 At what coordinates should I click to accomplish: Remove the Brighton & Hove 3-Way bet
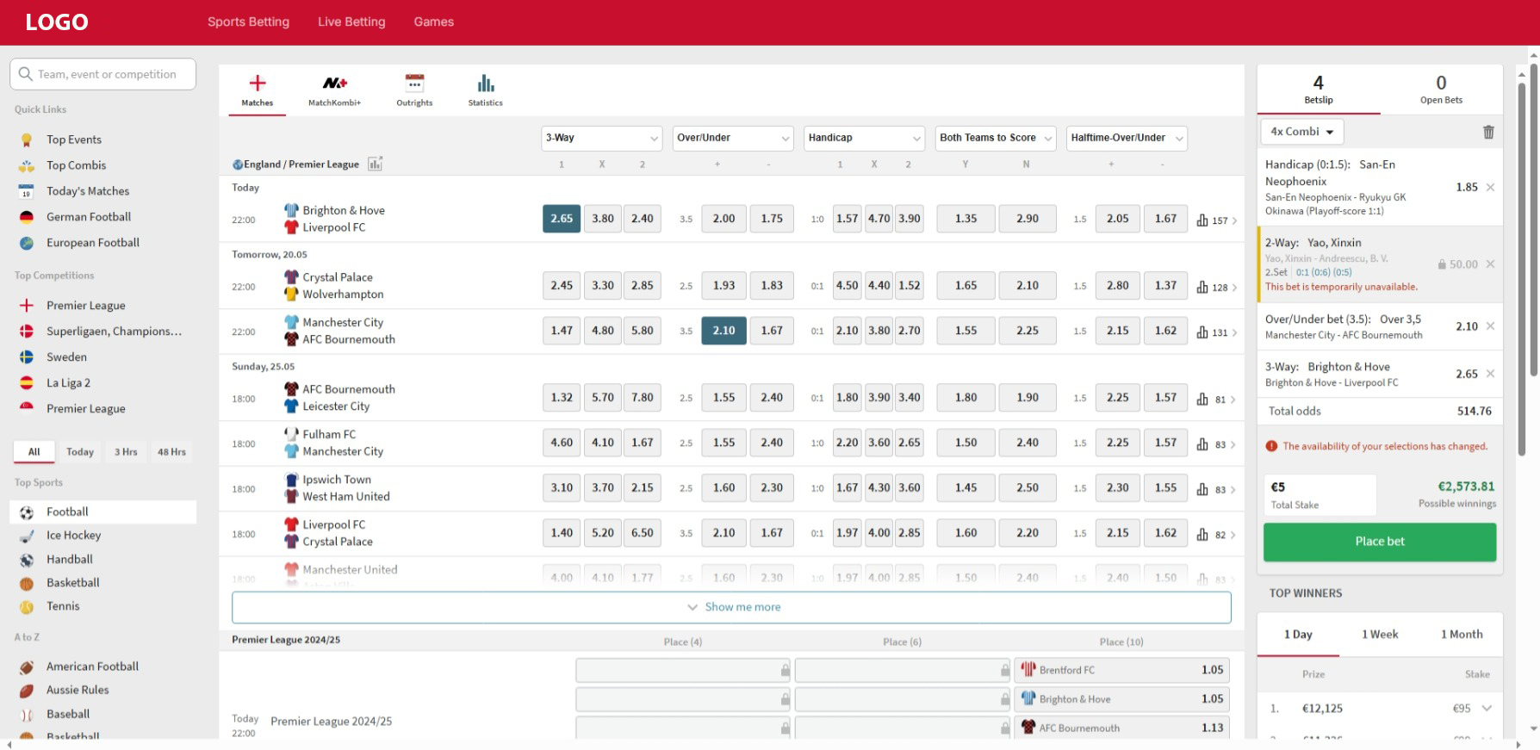click(1490, 374)
